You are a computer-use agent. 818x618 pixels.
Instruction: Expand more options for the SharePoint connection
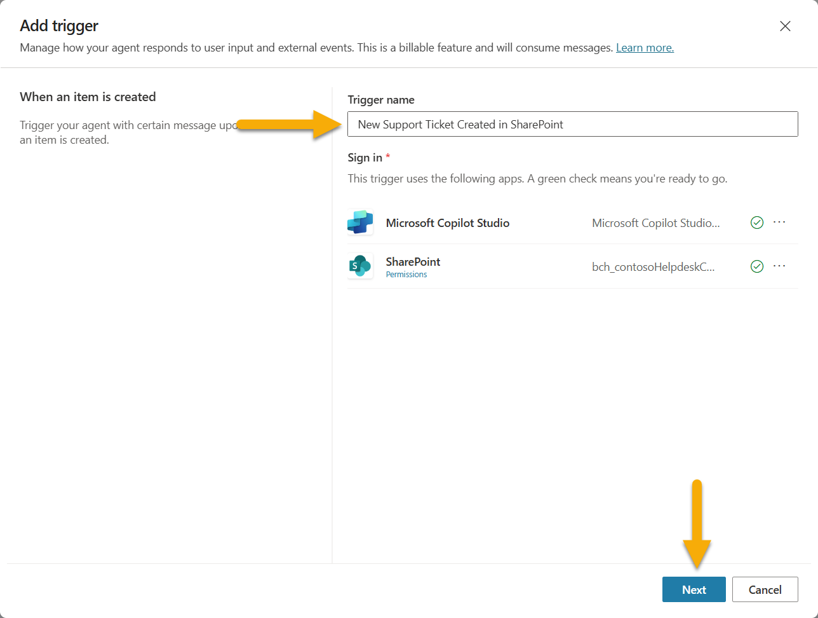(x=779, y=266)
